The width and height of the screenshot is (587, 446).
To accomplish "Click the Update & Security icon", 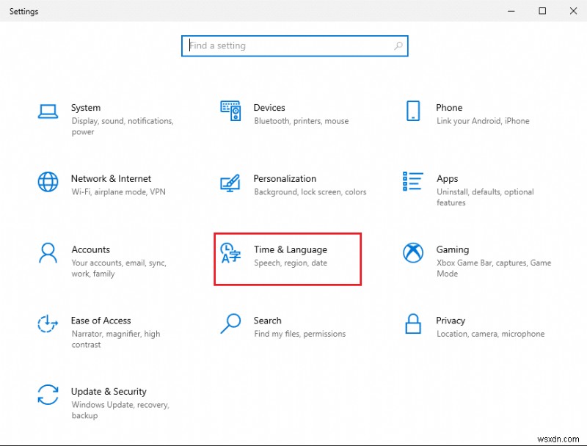I will tap(48, 395).
